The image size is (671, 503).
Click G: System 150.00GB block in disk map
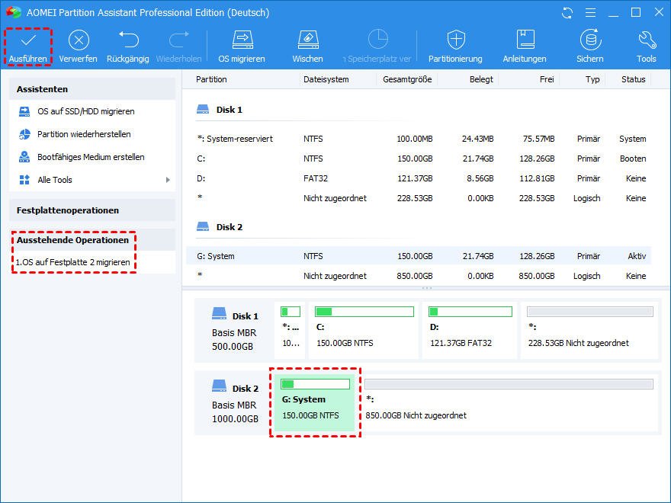314,402
